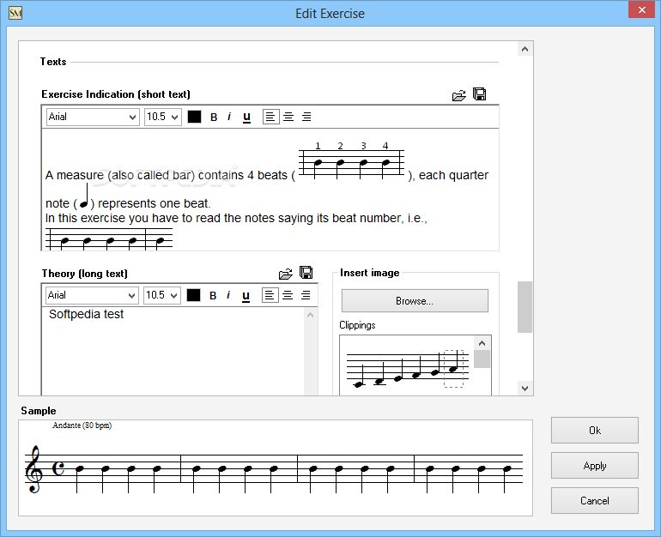
Task: Open file for Exercise Indication text
Action: tap(458, 95)
